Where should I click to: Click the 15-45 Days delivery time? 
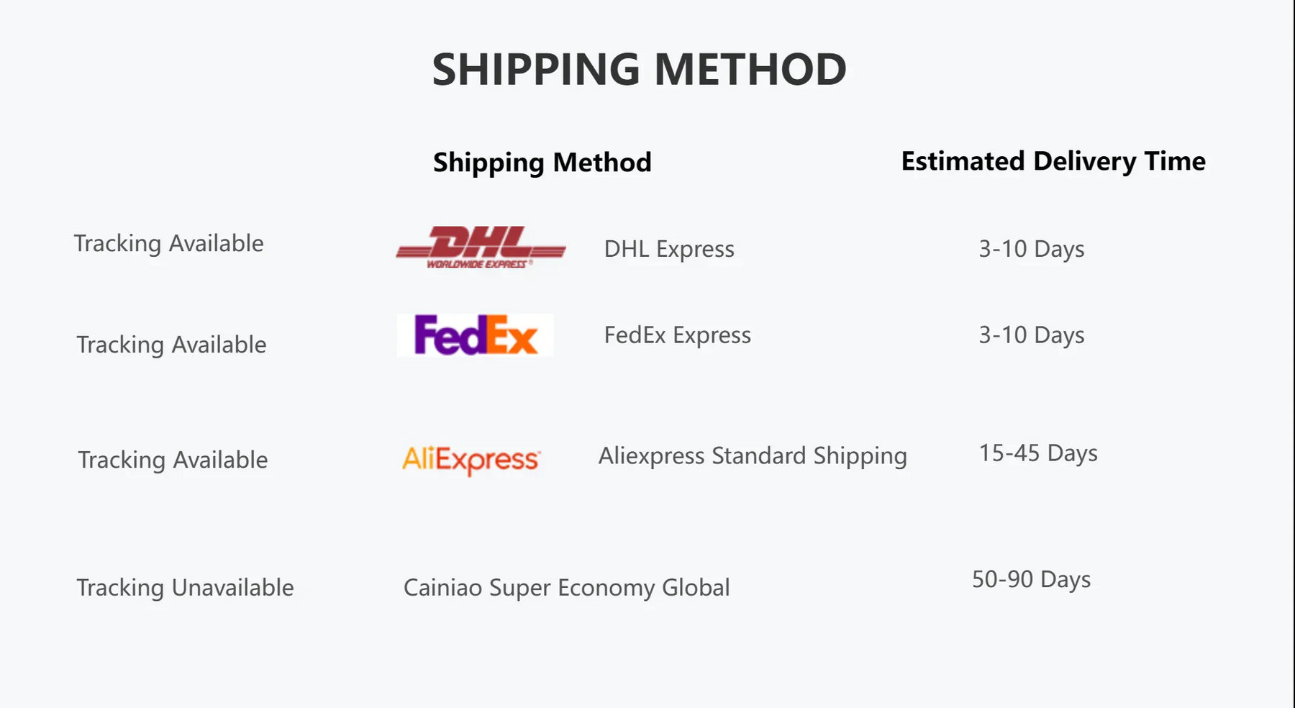1037,453
